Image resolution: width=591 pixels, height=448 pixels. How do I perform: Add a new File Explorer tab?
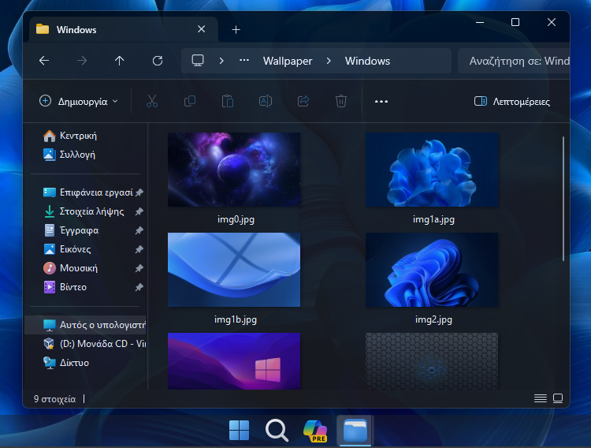pyautogui.click(x=236, y=29)
